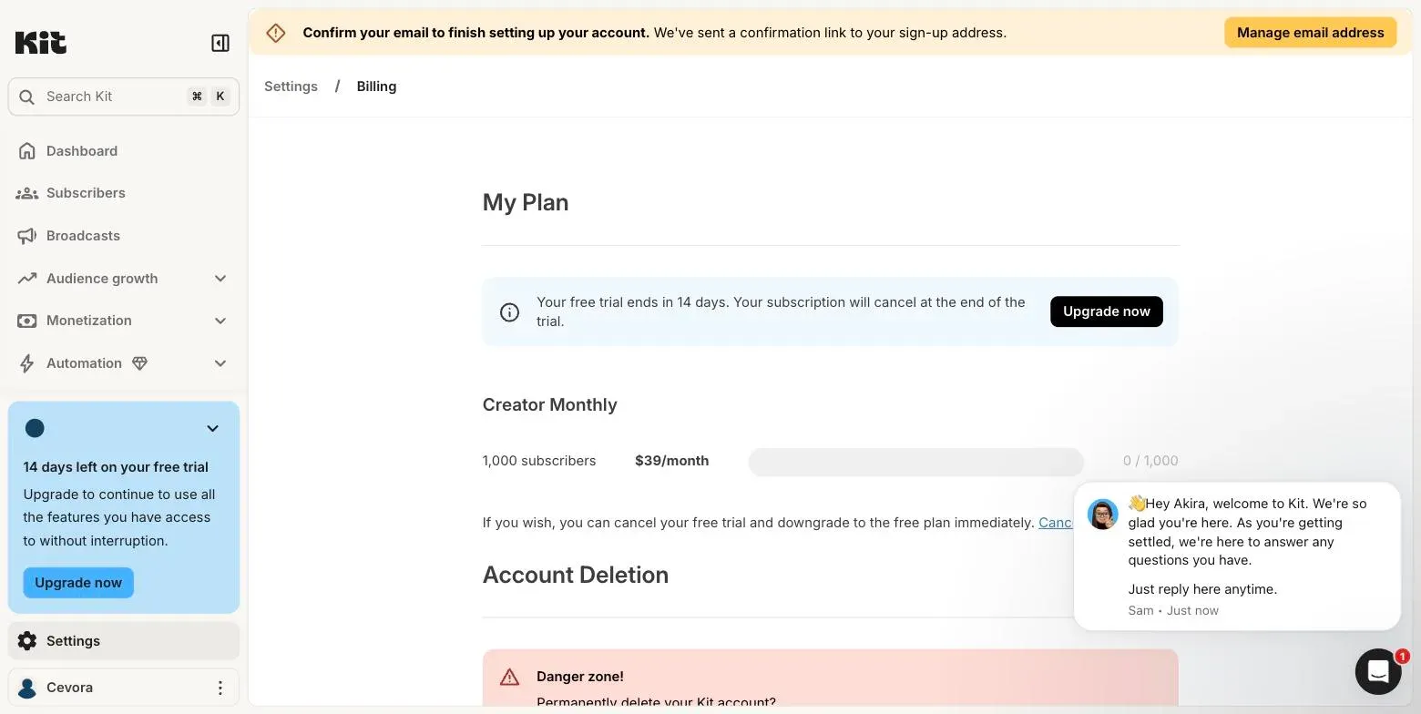Click the diamond badge beside Automation

point(139,363)
